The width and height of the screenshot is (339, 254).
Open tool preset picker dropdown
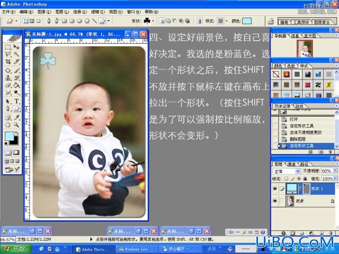(16, 21)
